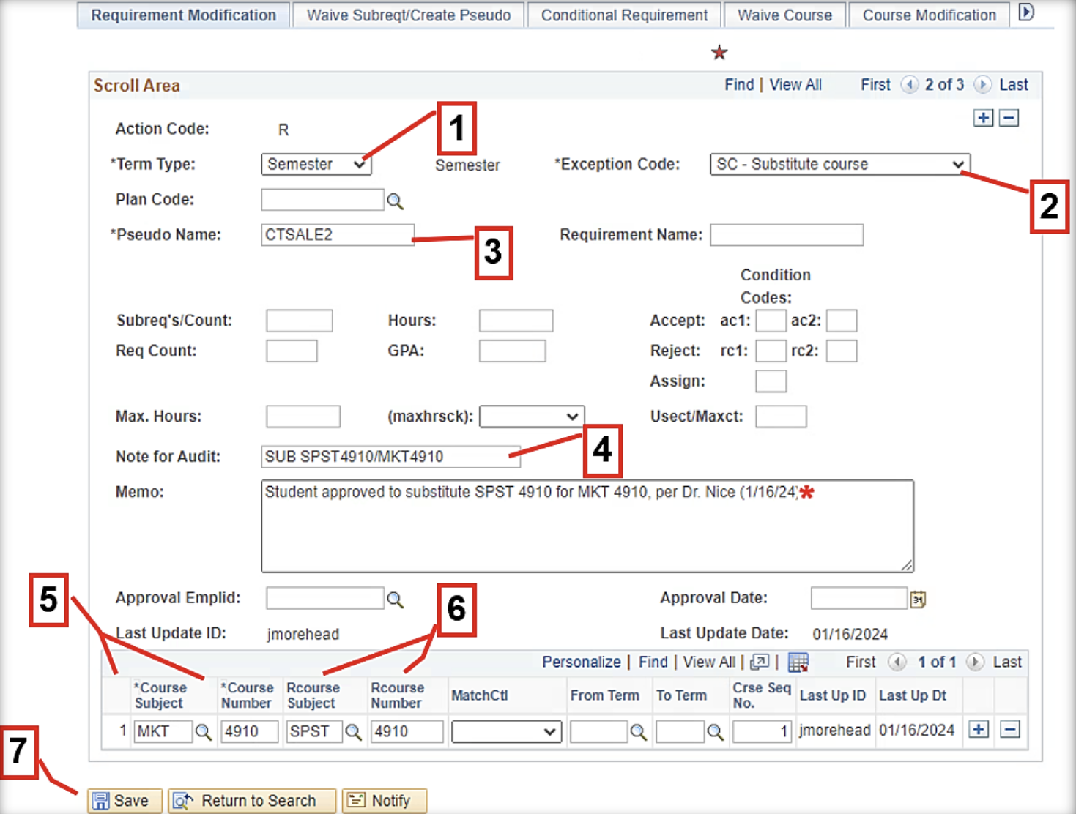Screen dimensions: 1076x814
Task: Click the Personalize link in course grid
Action: pyautogui.click(x=581, y=662)
